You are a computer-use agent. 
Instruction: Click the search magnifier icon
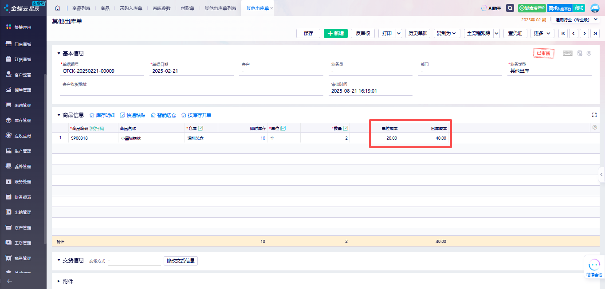[510, 8]
